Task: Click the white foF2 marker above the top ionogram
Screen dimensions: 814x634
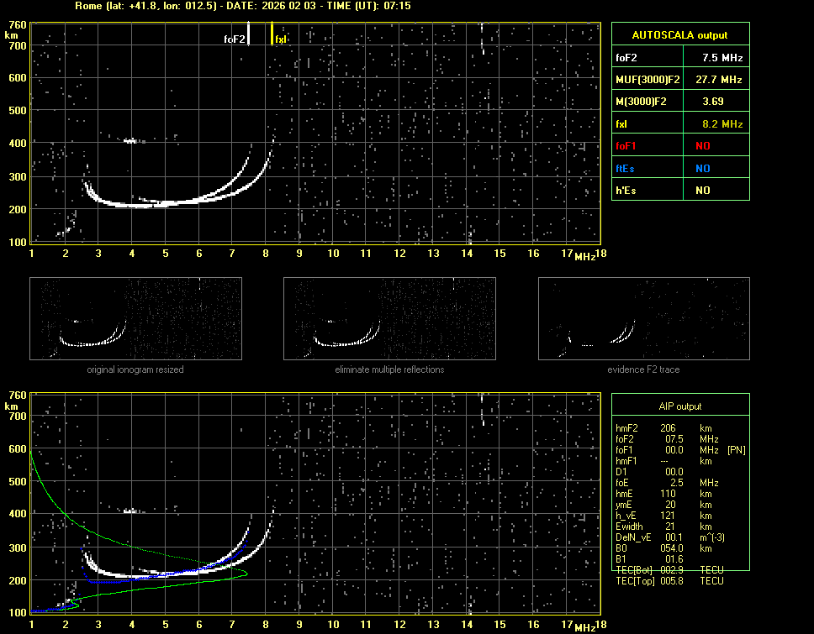Action: (x=248, y=34)
